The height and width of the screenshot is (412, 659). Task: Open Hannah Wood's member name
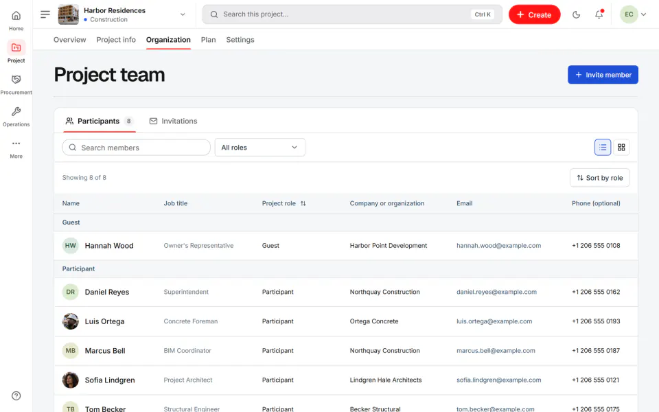[x=109, y=246]
